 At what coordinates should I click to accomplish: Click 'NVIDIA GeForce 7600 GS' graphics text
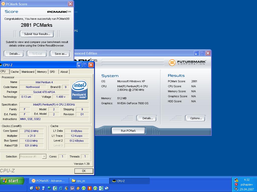pos(133,103)
